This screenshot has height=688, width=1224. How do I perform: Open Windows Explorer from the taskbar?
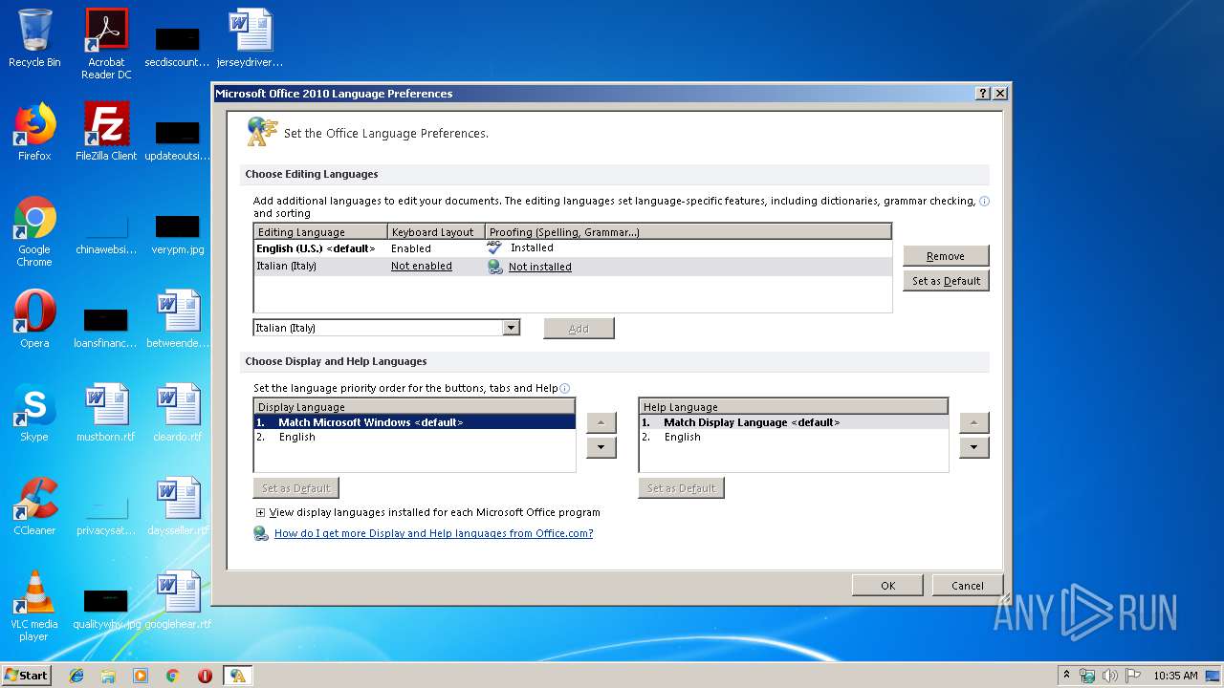pyautogui.click(x=108, y=676)
